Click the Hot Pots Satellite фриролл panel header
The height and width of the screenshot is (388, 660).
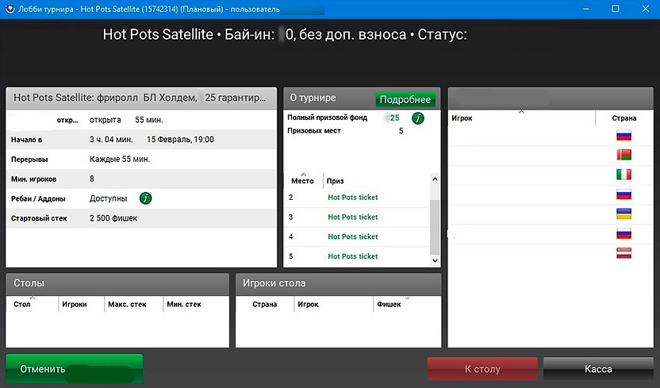click(x=141, y=98)
